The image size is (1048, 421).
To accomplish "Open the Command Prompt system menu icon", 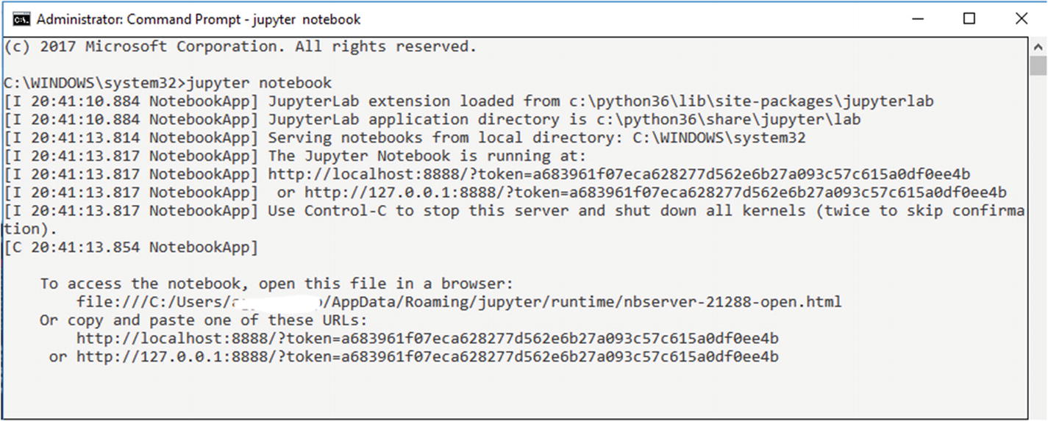I will click(x=21, y=19).
